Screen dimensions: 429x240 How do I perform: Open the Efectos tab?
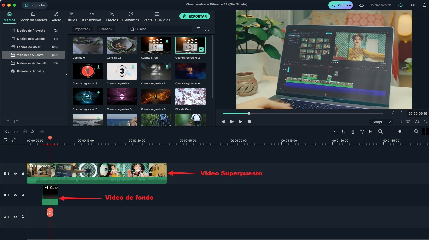pyautogui.click(x=112, y=17)
